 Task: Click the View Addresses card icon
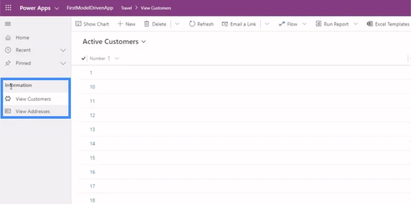pos(8,111)
